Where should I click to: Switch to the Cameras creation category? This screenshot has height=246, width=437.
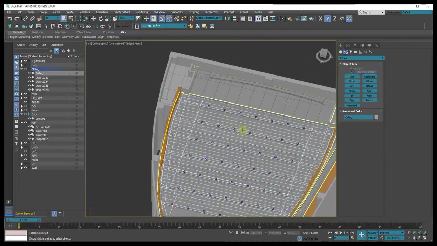(x=355, y=52)
